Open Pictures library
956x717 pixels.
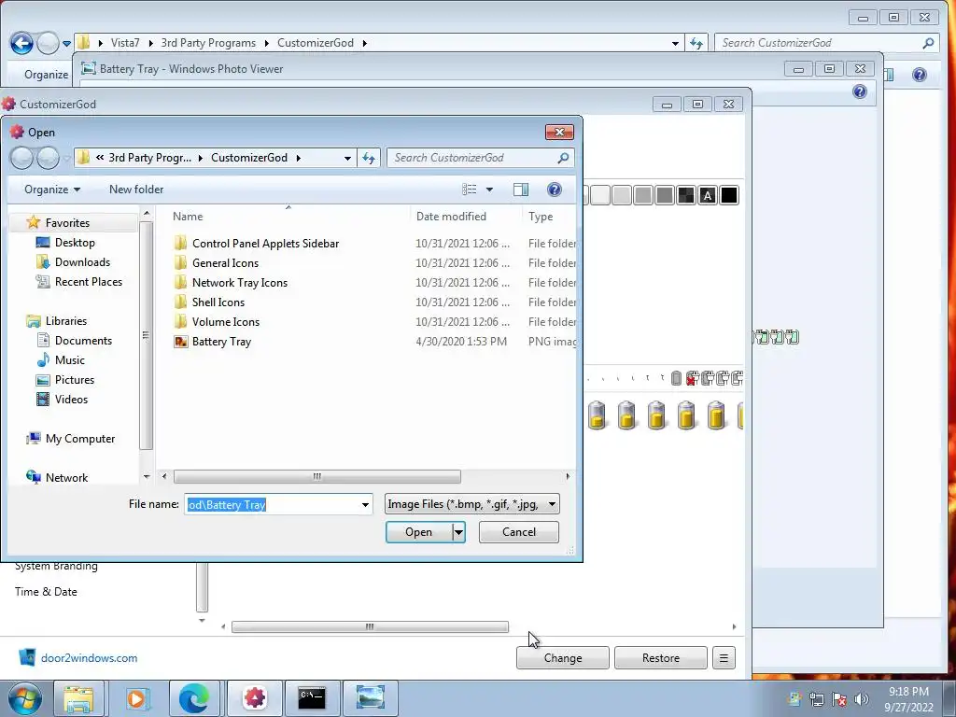(x=75, y=379)
